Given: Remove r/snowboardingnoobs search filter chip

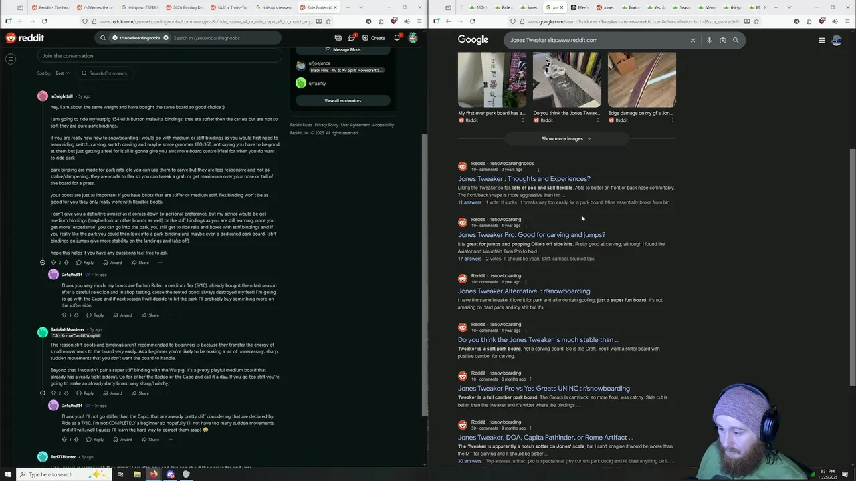Looking at the screenshot, I should click(166, 38).
